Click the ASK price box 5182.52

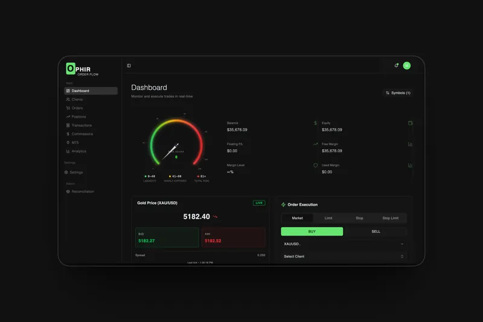[x=234, y=237]
